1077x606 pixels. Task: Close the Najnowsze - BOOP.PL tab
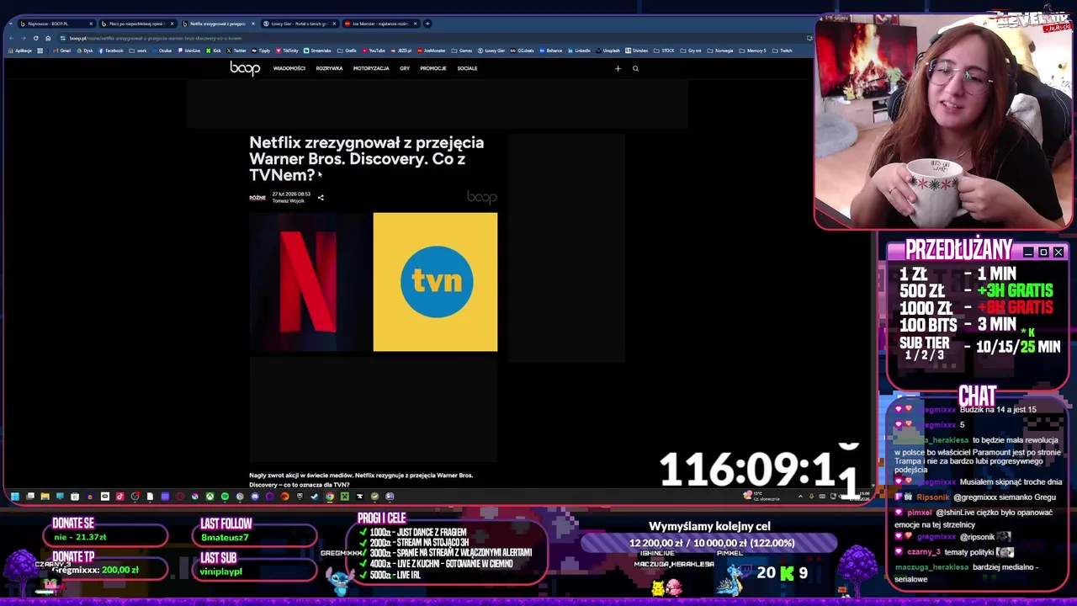click(91, 24)
